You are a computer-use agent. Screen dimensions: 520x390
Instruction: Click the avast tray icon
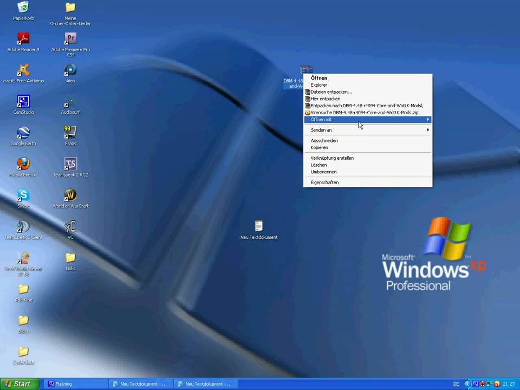(x=497, y=384)
